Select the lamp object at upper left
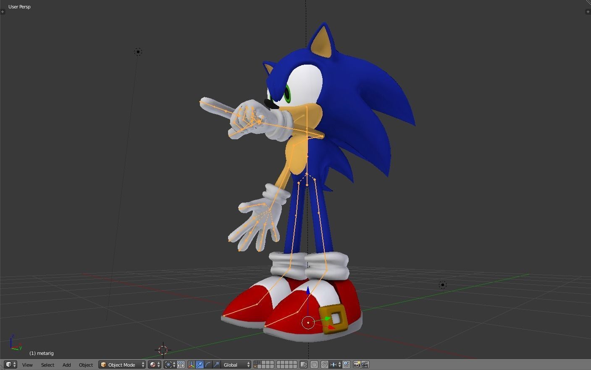The height and width of the screenshot is (370, 591). click(x=138, y=52)
